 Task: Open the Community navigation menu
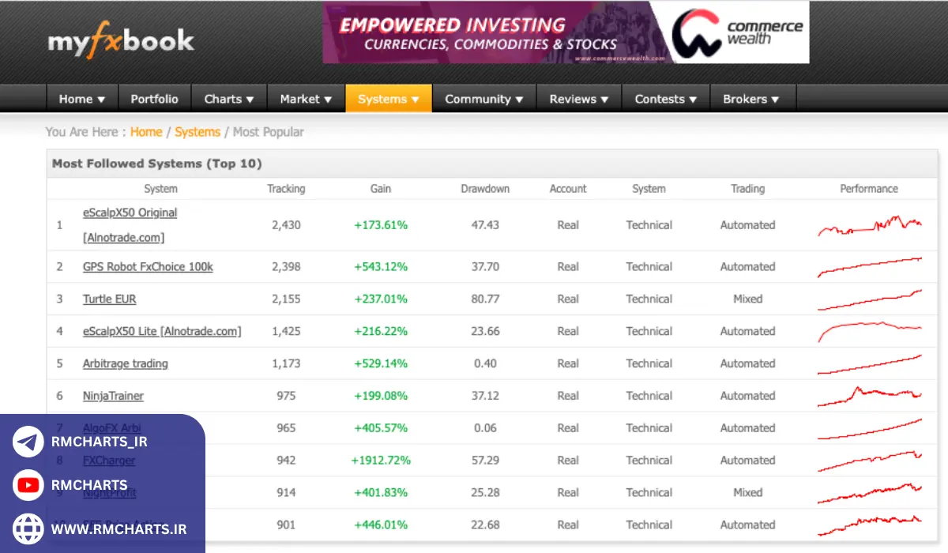click(483, 99)
